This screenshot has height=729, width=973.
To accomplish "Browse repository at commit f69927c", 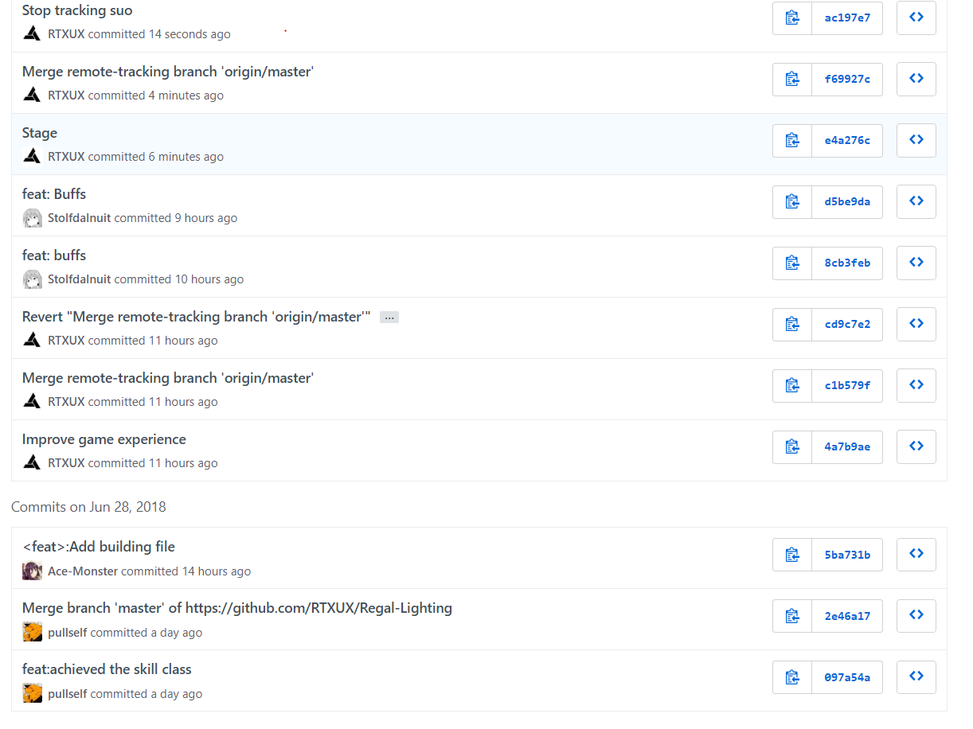I will point(916,79).
